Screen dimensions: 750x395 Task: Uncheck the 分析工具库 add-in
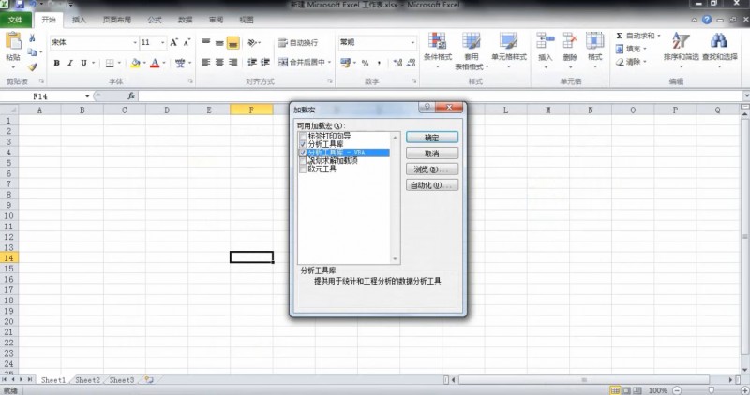303,144
